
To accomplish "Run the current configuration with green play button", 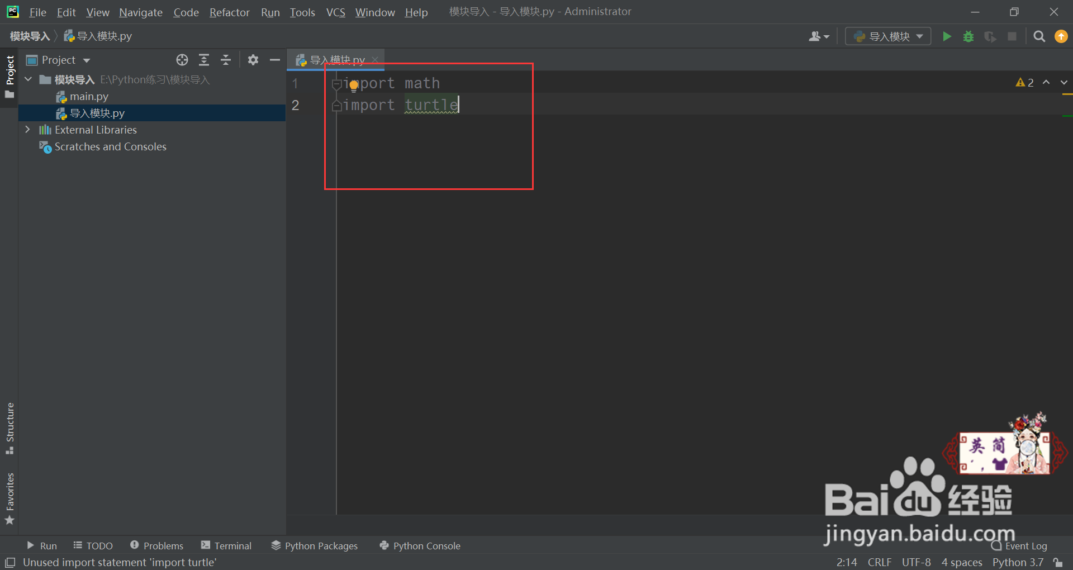I will pyautogui.click(x=947, y=36).
